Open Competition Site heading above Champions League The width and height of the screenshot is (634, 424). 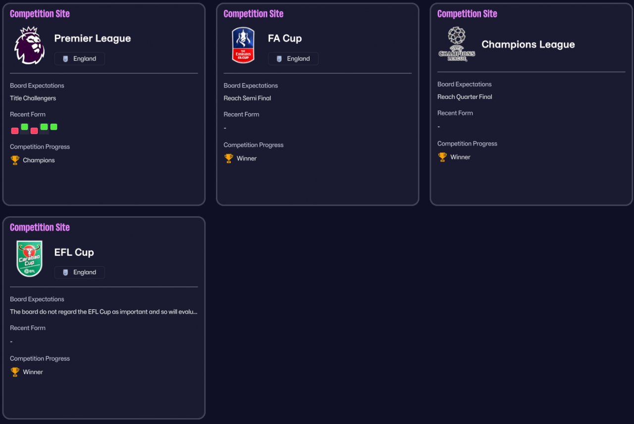[x=467, y=14]
